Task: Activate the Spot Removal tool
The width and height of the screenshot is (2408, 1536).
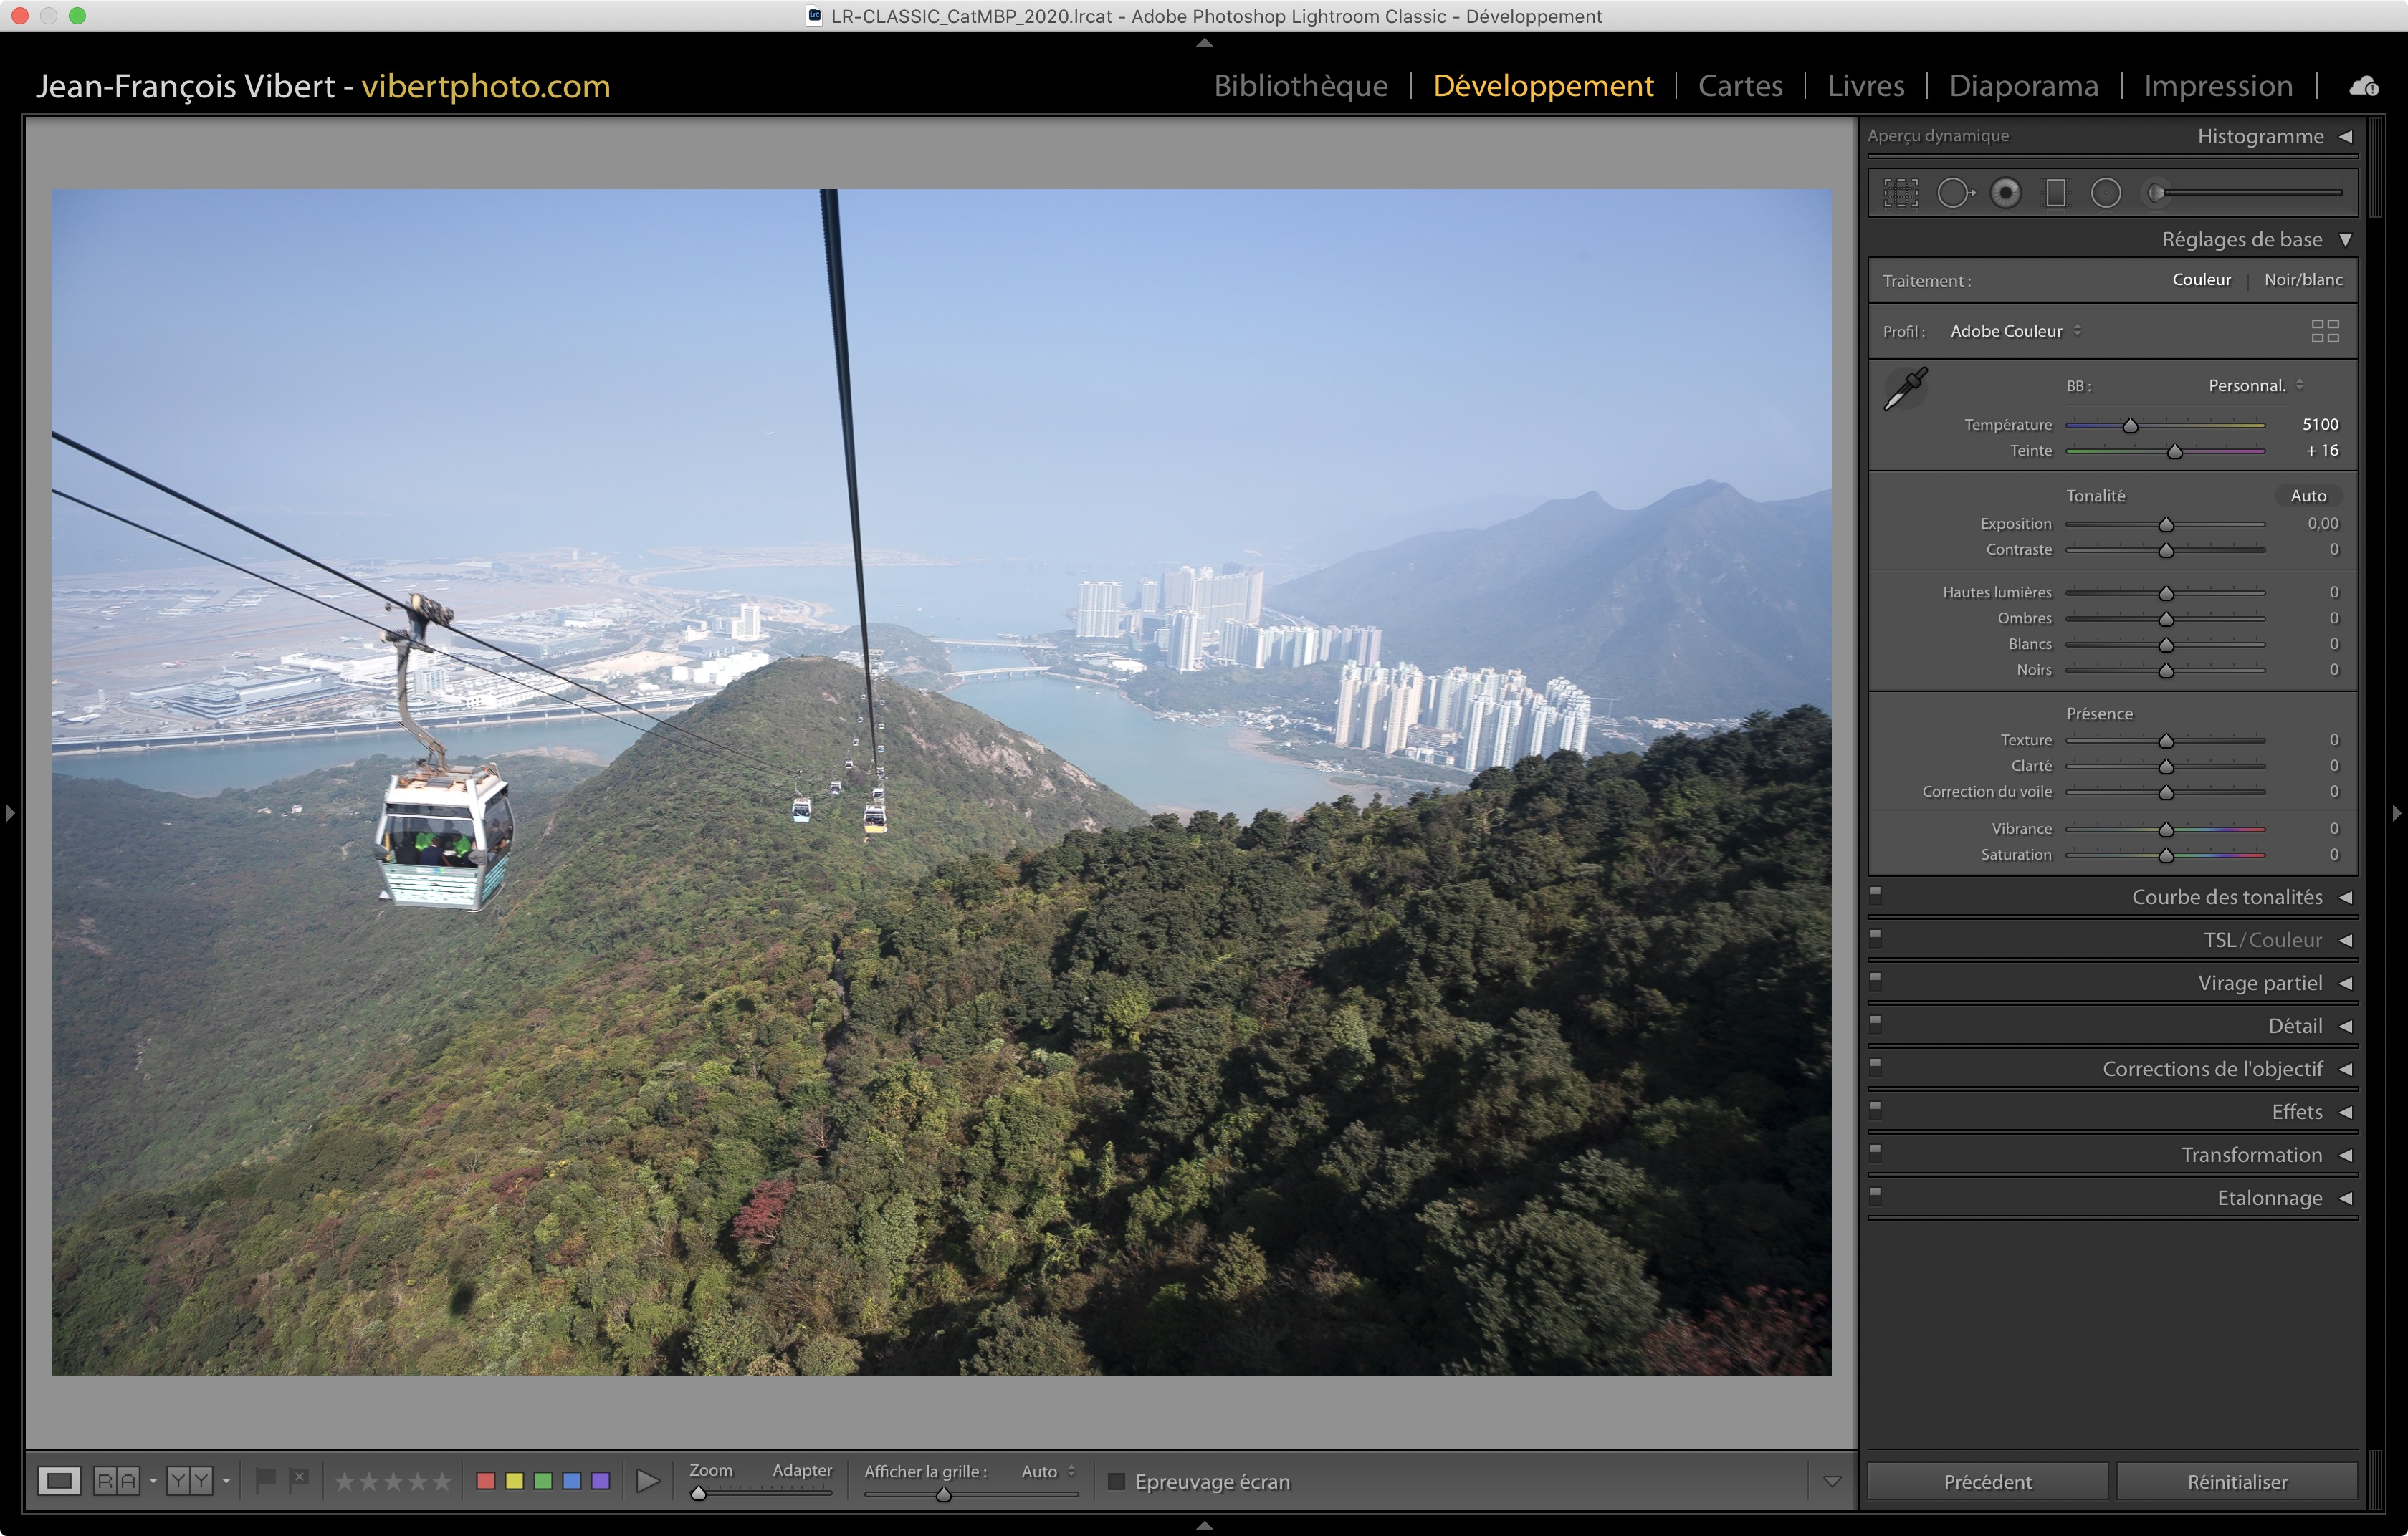Action: (x=1955, y=193)
